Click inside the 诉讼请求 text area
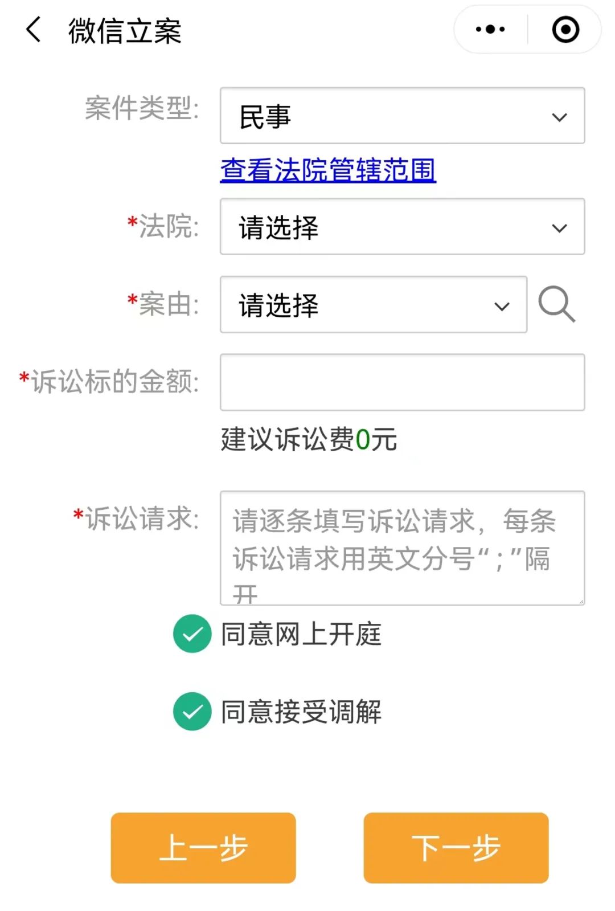 (401, 547)
